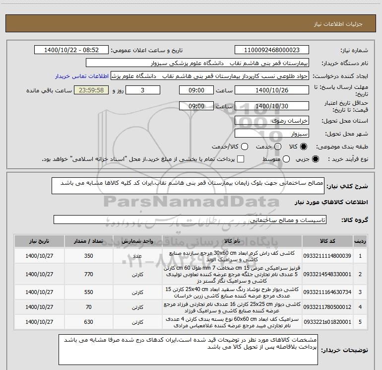
Task: Click the ردیف column header
Action: coord(360,241)
